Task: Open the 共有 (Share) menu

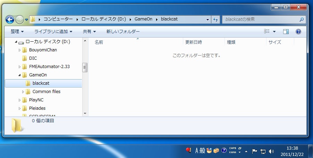Action: pyautogui.click(x=89, y=32)
